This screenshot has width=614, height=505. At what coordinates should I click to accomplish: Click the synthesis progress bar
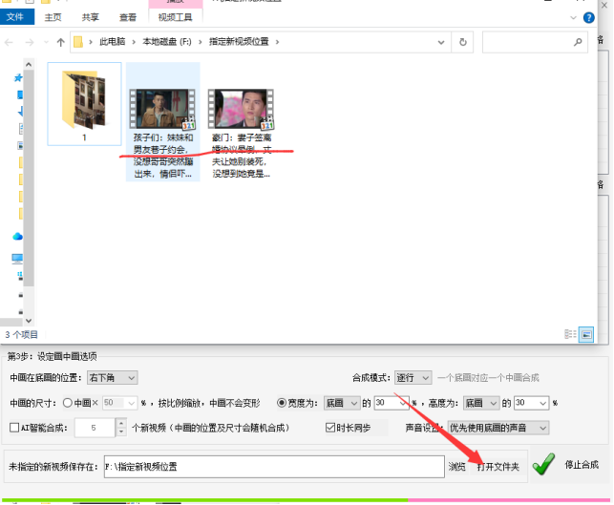(x=306, y=500)
